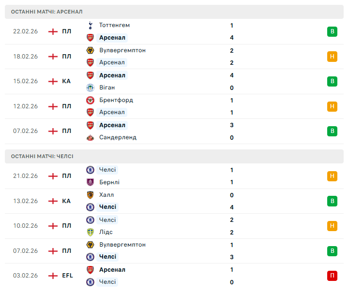Image resolution: width=348 pixels, height=293 pixels.
Task: Click the Tottenham crest icon
Action: pyautogui.click(x=90, y=25)
